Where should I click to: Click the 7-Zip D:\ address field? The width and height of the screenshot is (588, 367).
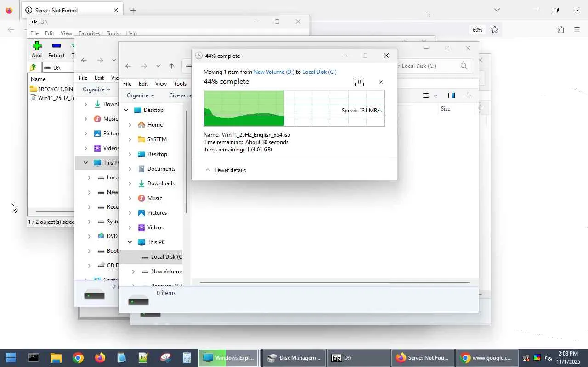click(x=58, y=68)
